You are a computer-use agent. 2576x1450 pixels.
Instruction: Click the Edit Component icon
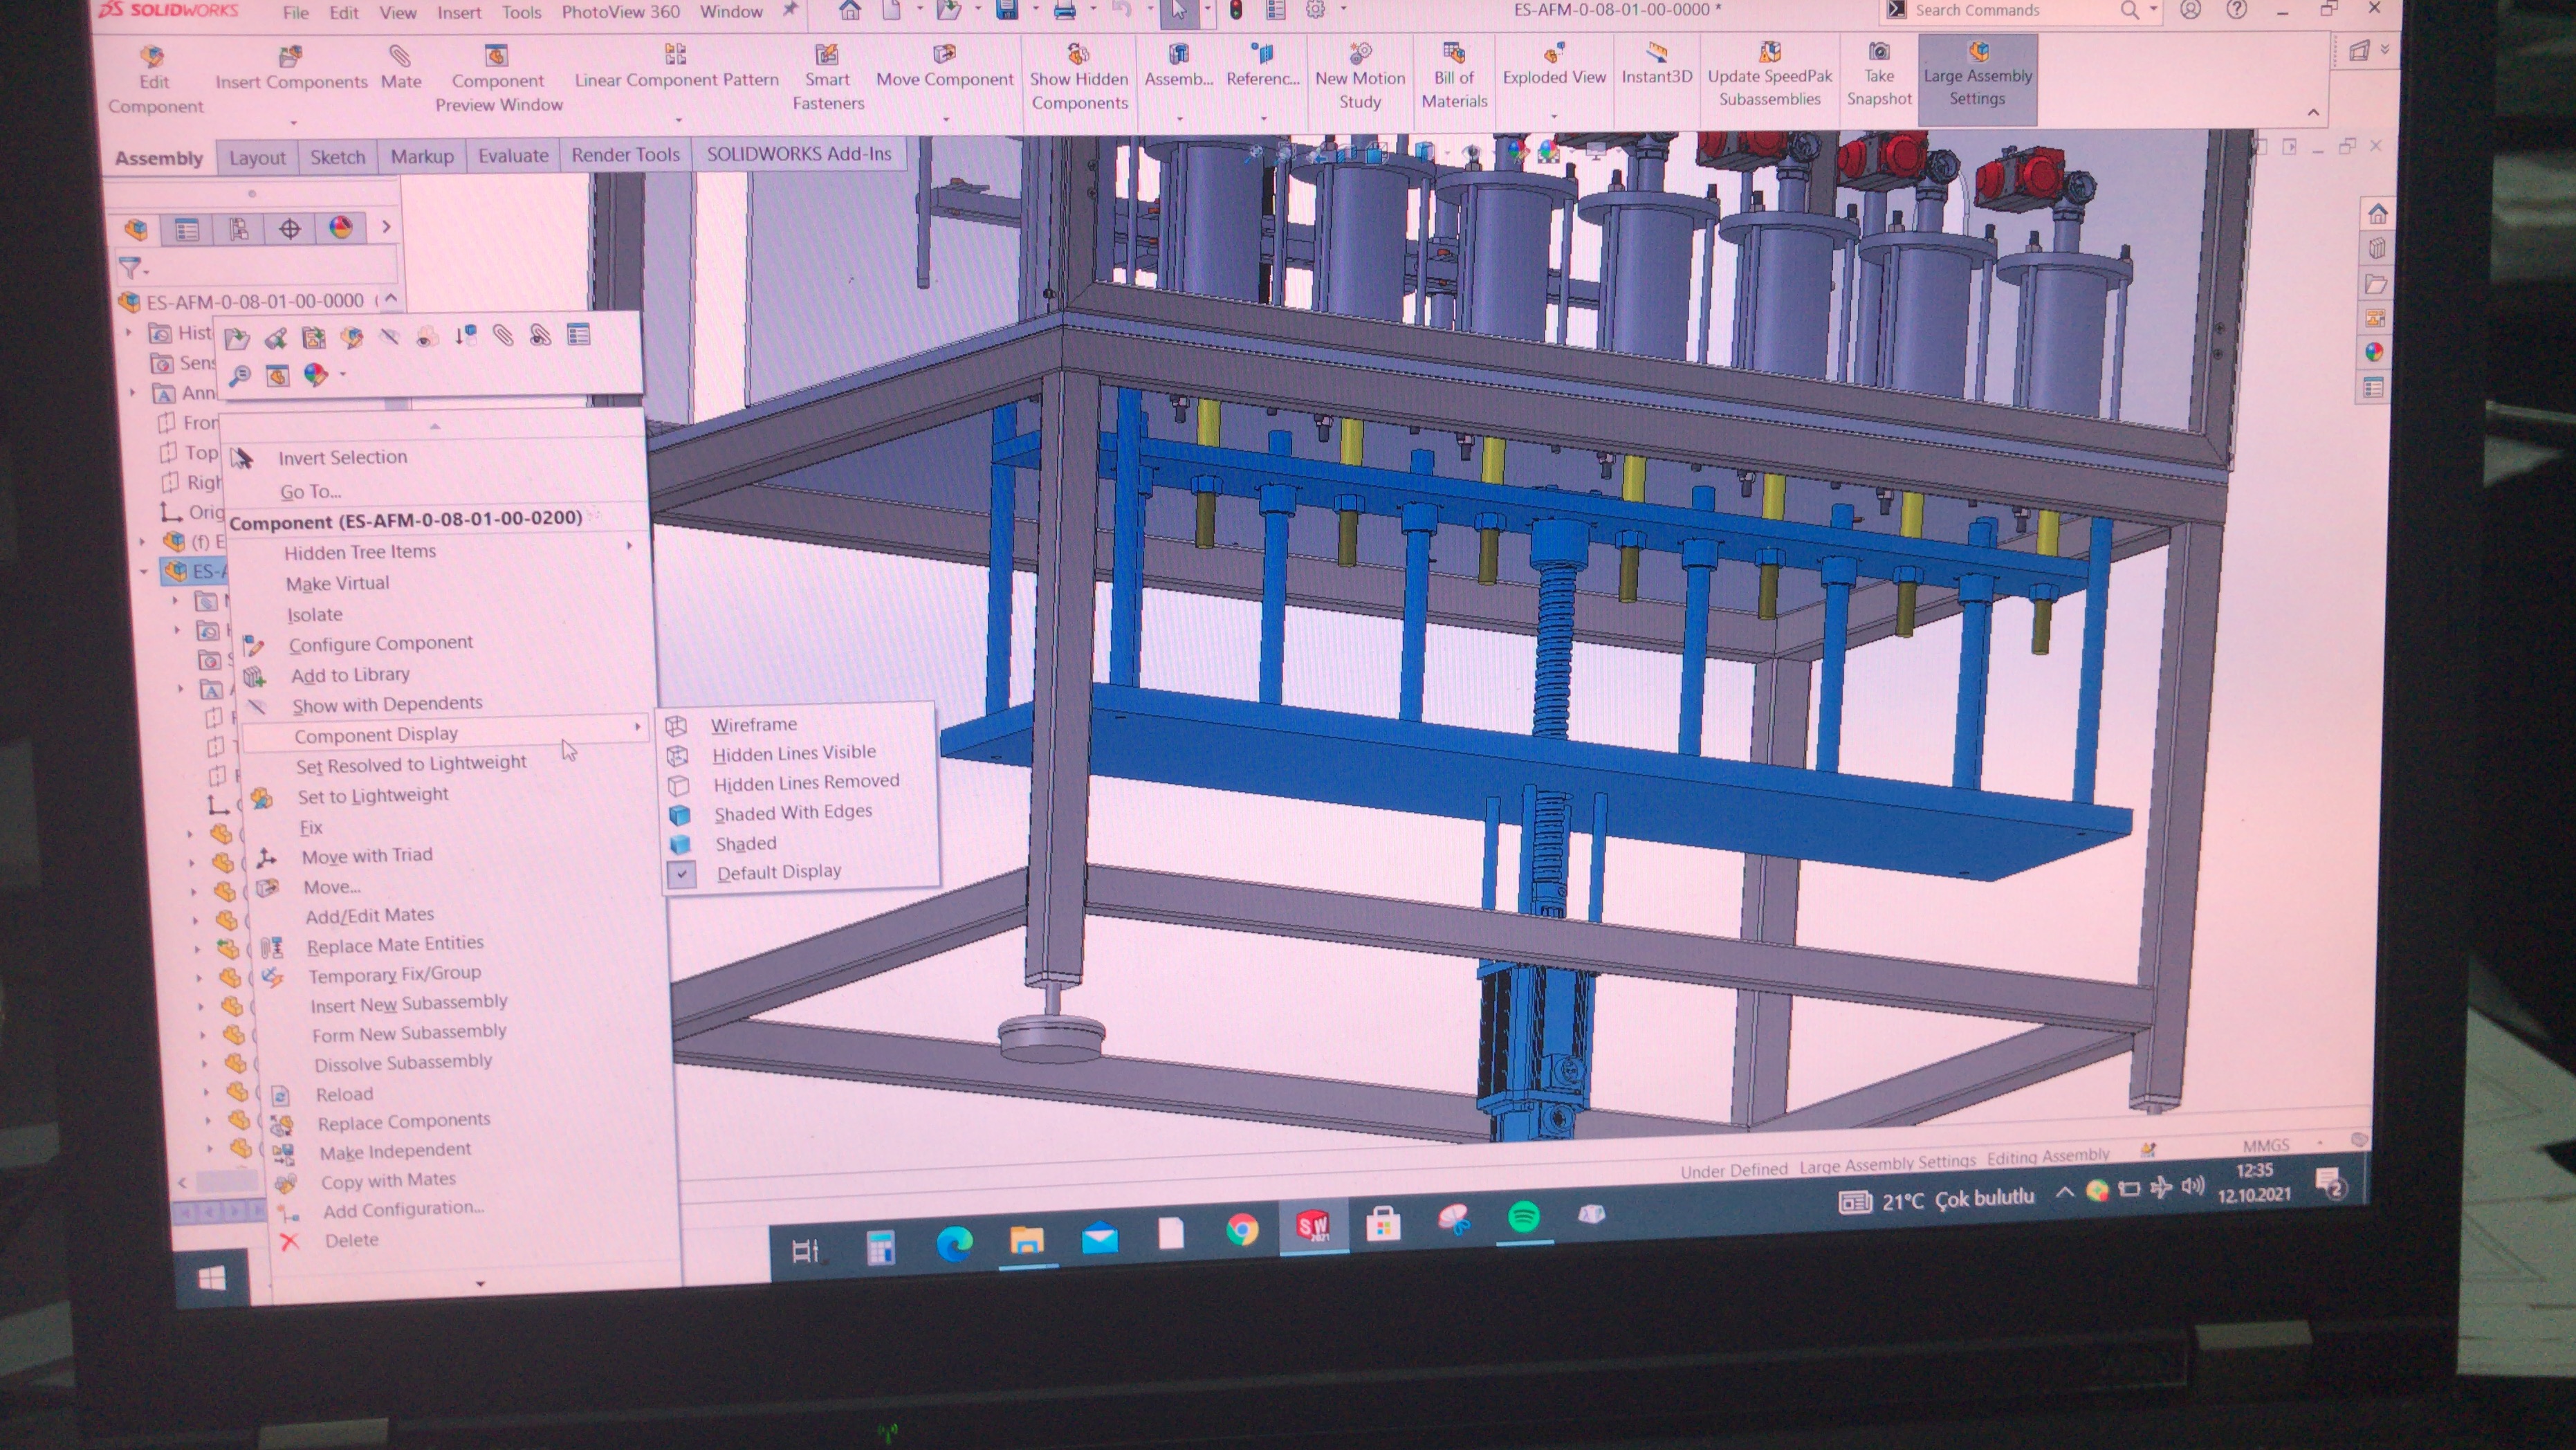click(152, 56)
